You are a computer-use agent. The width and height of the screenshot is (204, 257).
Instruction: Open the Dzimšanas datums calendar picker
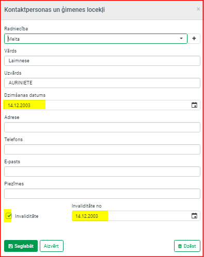click(194, 105)
